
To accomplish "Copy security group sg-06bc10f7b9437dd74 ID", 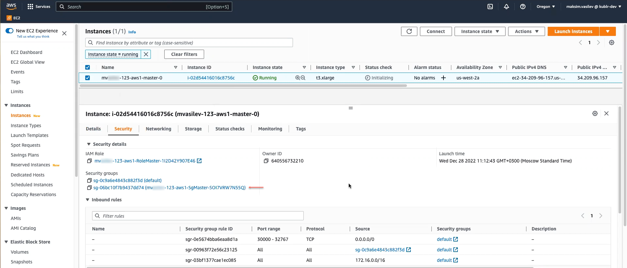I will pos(89,188).
